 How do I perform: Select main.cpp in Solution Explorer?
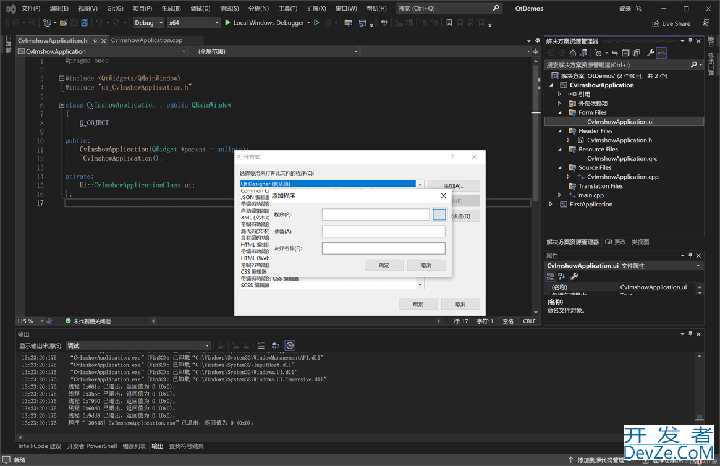click(591, 195)
